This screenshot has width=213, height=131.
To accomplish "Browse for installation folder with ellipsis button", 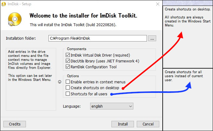I will [152, 38].
